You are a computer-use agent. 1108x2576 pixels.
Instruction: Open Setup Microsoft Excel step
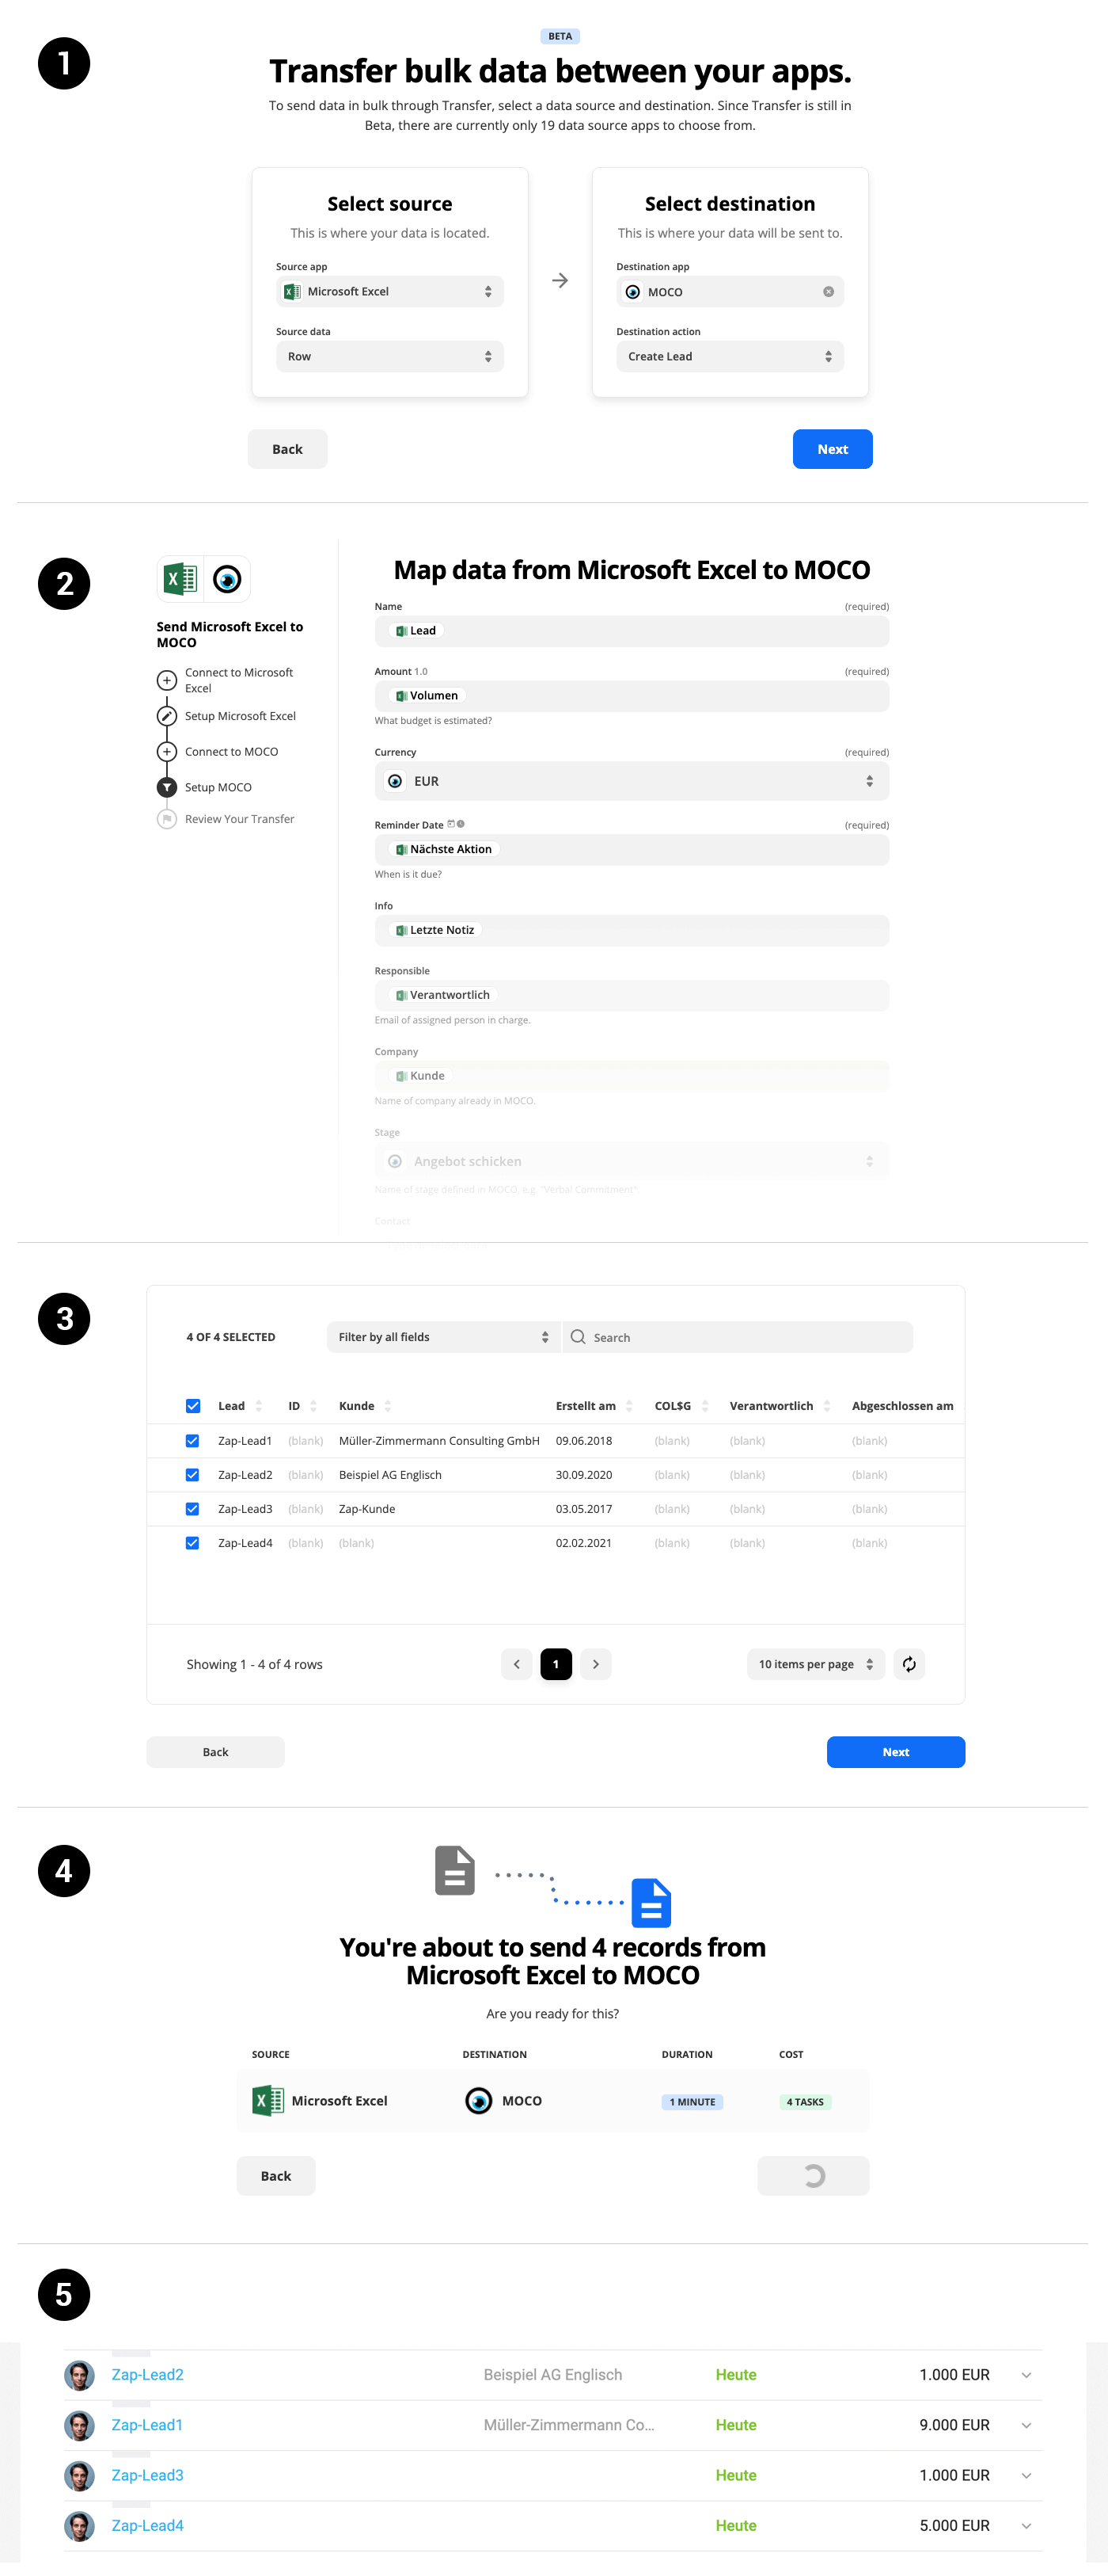[x=228, y=716]
